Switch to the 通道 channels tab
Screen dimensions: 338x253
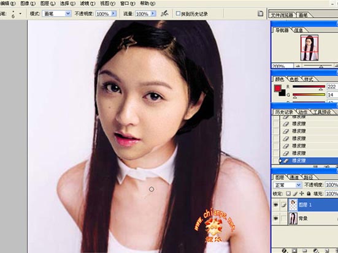pyautogui.click(x=294, y=177)
